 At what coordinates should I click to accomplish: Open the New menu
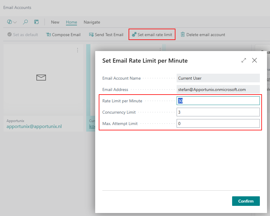point(55,22)
